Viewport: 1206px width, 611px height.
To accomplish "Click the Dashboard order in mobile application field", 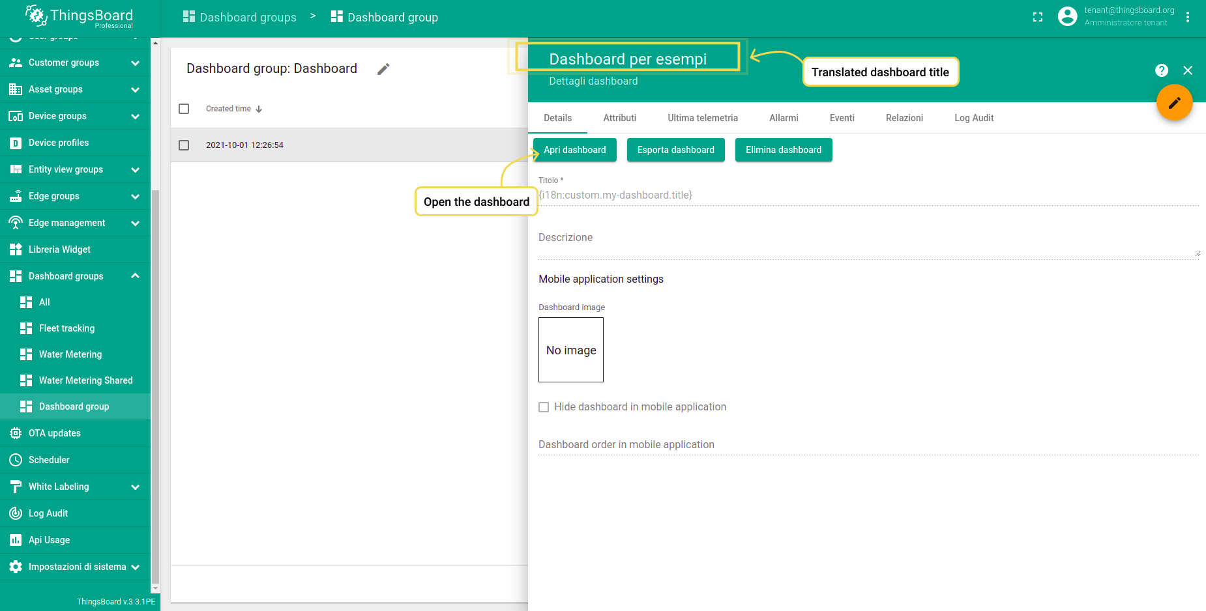I will click(867, 445).
